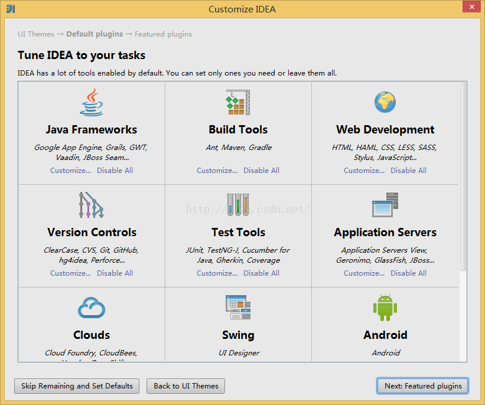Open Customize for Web Development
Screen dimensions: 485x405
pos(364,171)
